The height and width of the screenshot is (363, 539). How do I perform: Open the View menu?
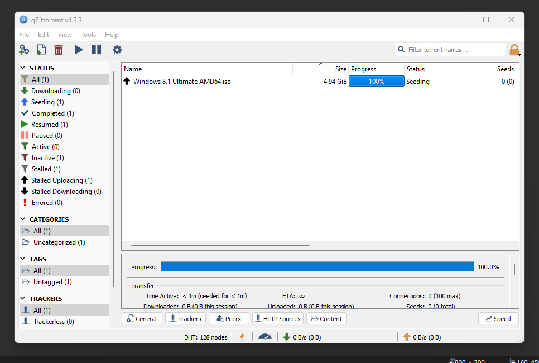(x=65, y=35)
